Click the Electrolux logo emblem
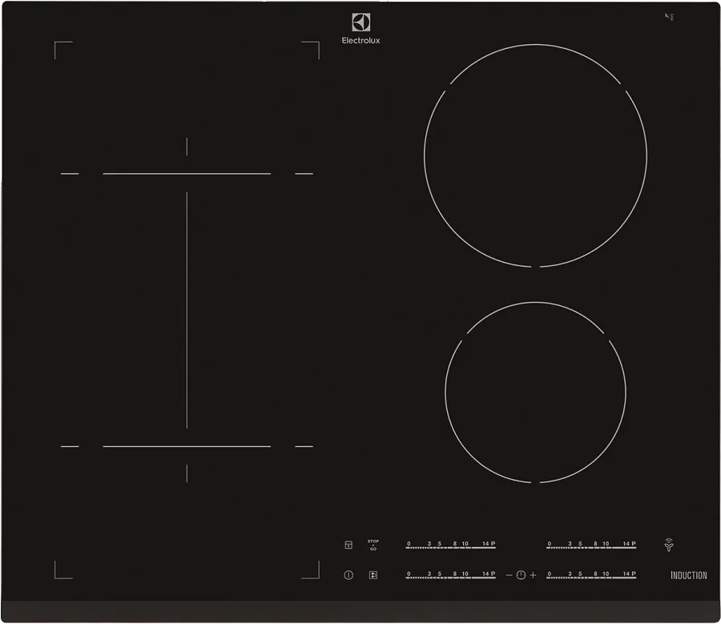Screen dimensions: 721x624 (x=360, y=23)
